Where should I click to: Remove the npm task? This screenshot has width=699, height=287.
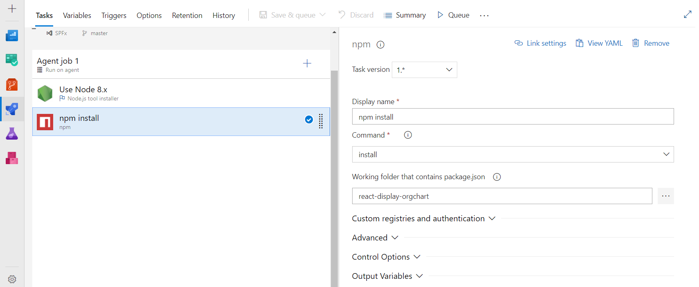click(650, 43)
